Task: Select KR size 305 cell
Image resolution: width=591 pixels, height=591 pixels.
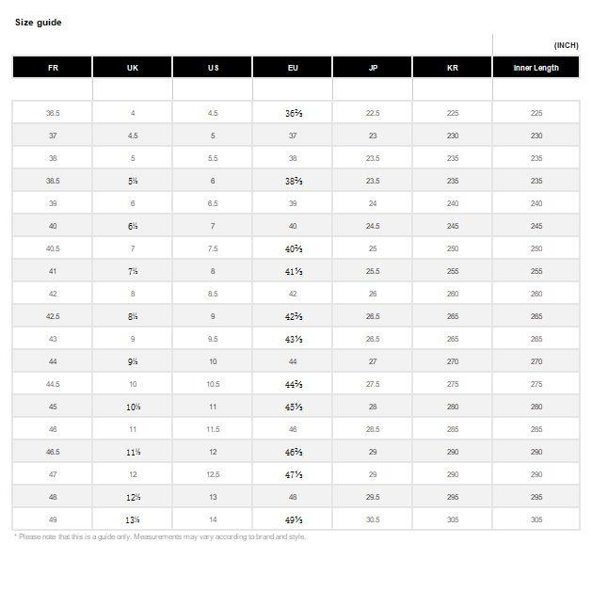Action: click(453, 519)
